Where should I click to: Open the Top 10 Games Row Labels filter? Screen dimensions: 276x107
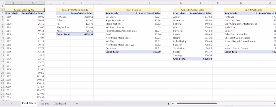pos(136,13)
